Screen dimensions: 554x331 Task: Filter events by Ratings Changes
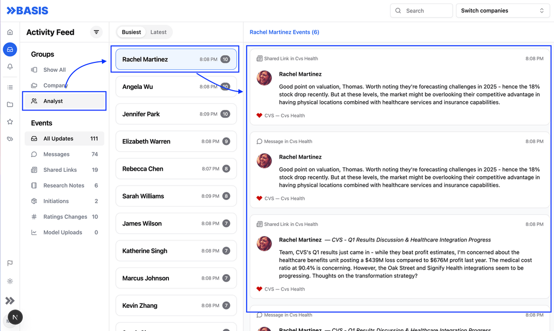point(64,217)
